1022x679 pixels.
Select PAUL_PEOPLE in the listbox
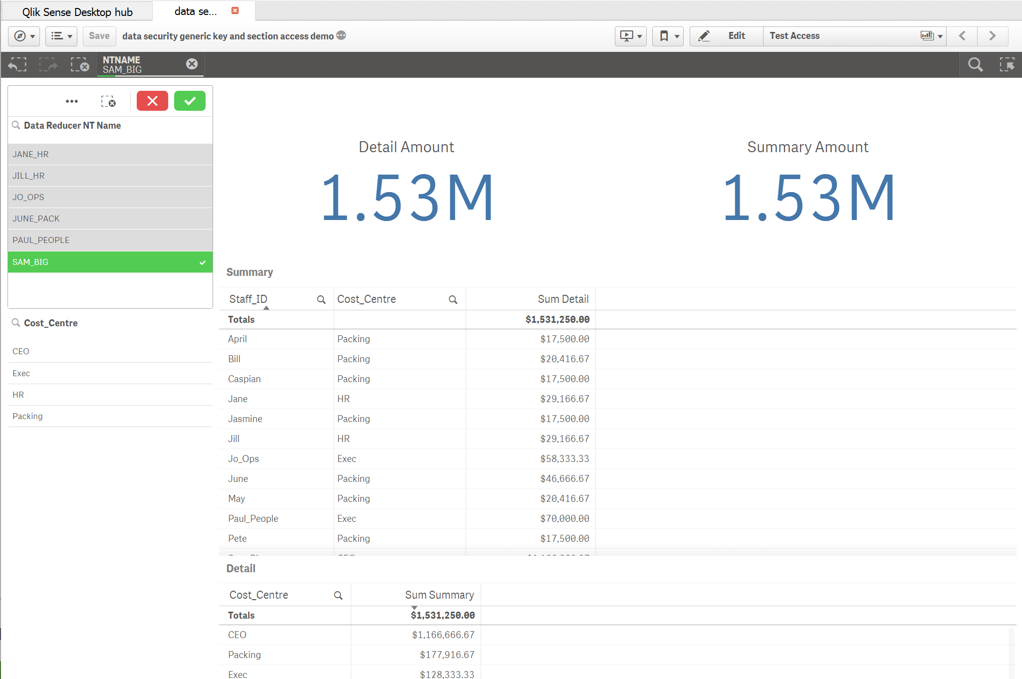[110, 240]
